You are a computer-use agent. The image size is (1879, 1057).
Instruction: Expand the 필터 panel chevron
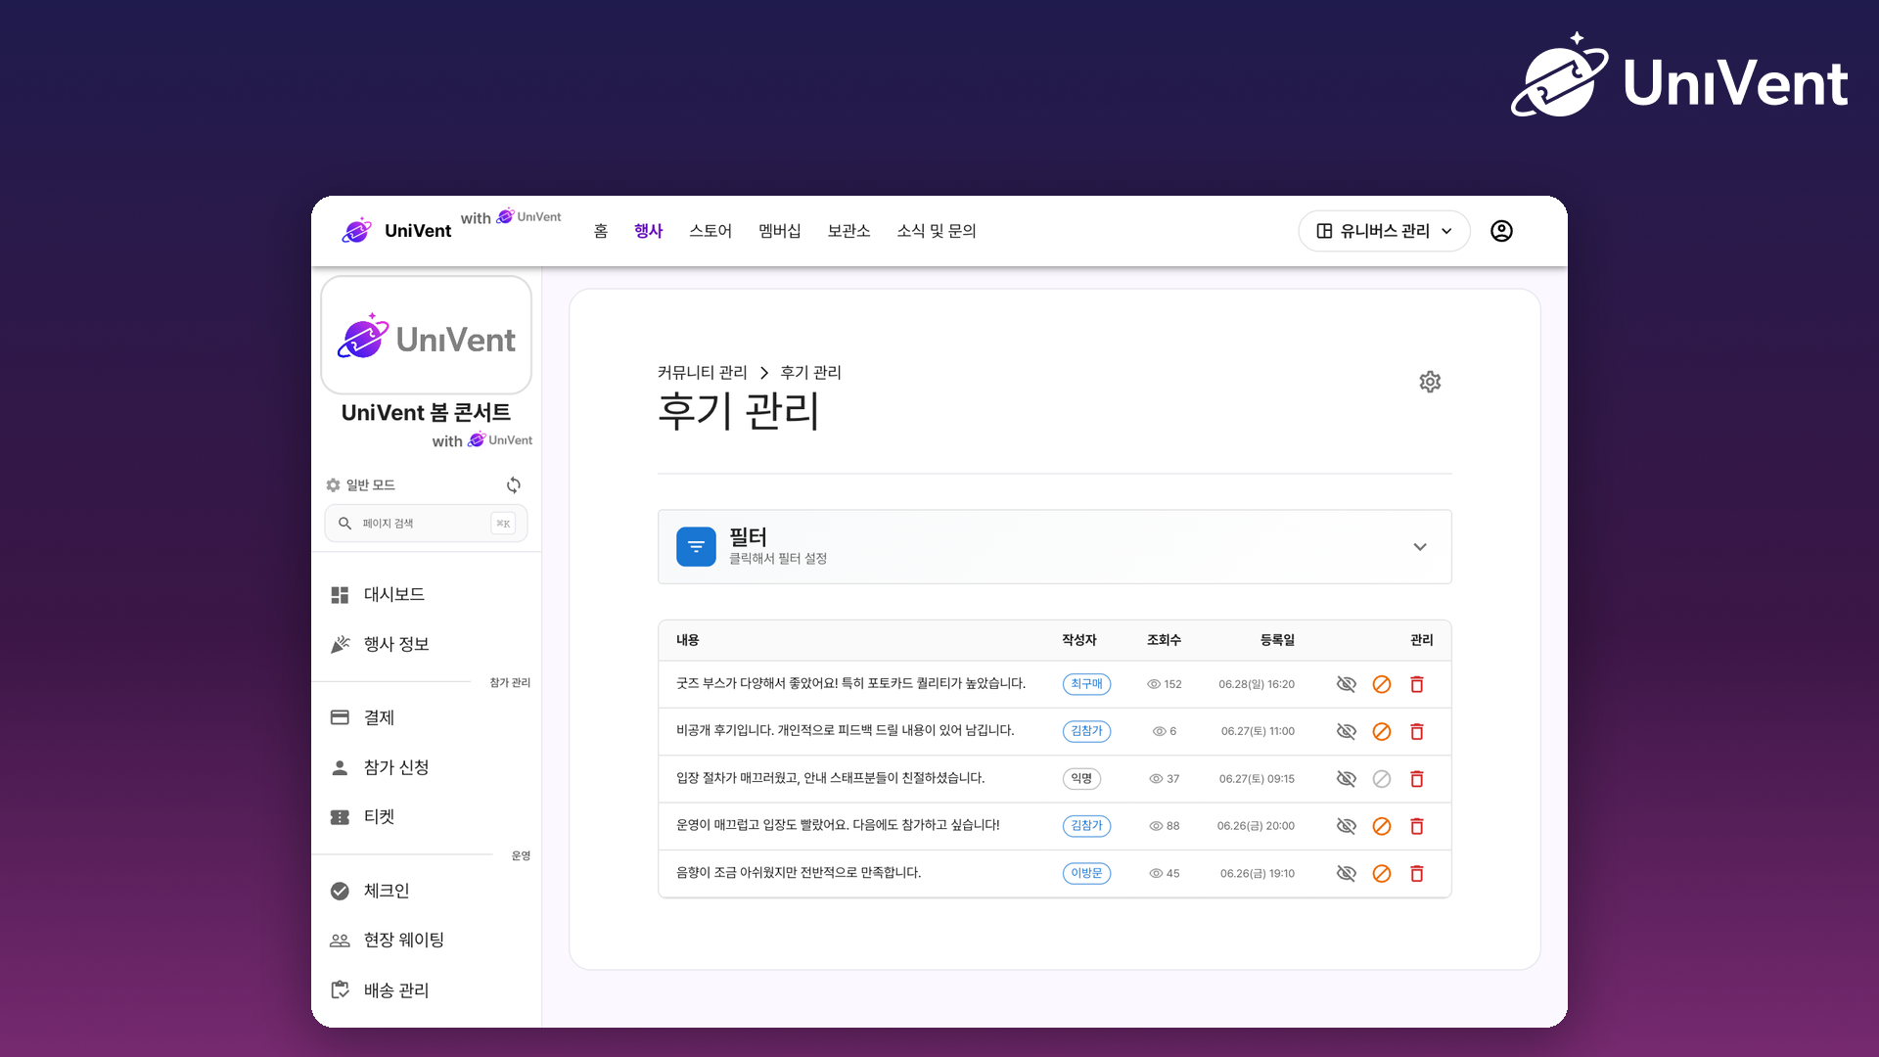pos(1419,547)
